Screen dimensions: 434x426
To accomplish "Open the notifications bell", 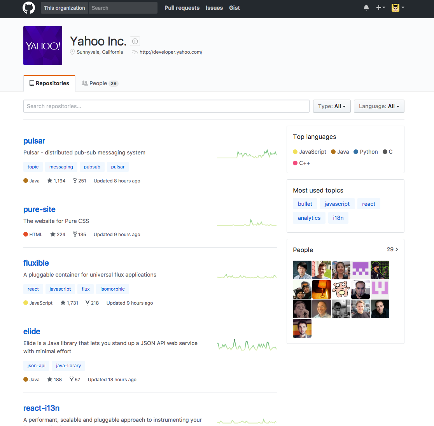I will pos(366,8).
